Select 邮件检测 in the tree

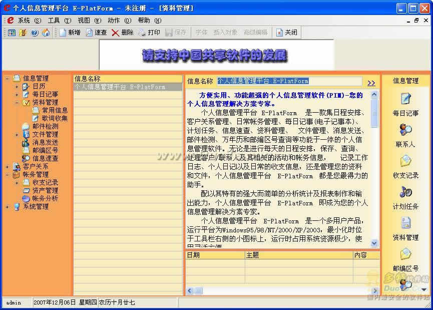coord(45,126)
